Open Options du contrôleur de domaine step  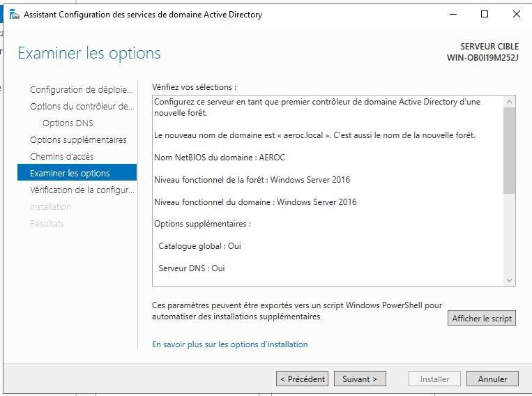(82, 107)
